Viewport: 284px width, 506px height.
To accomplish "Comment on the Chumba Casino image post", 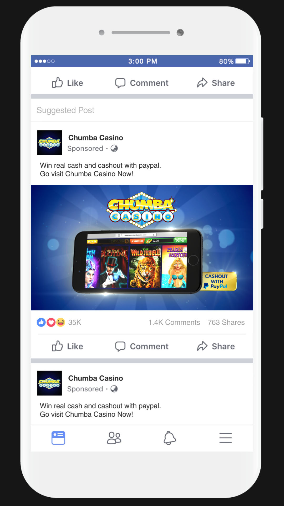I will (x=142, y=346).
